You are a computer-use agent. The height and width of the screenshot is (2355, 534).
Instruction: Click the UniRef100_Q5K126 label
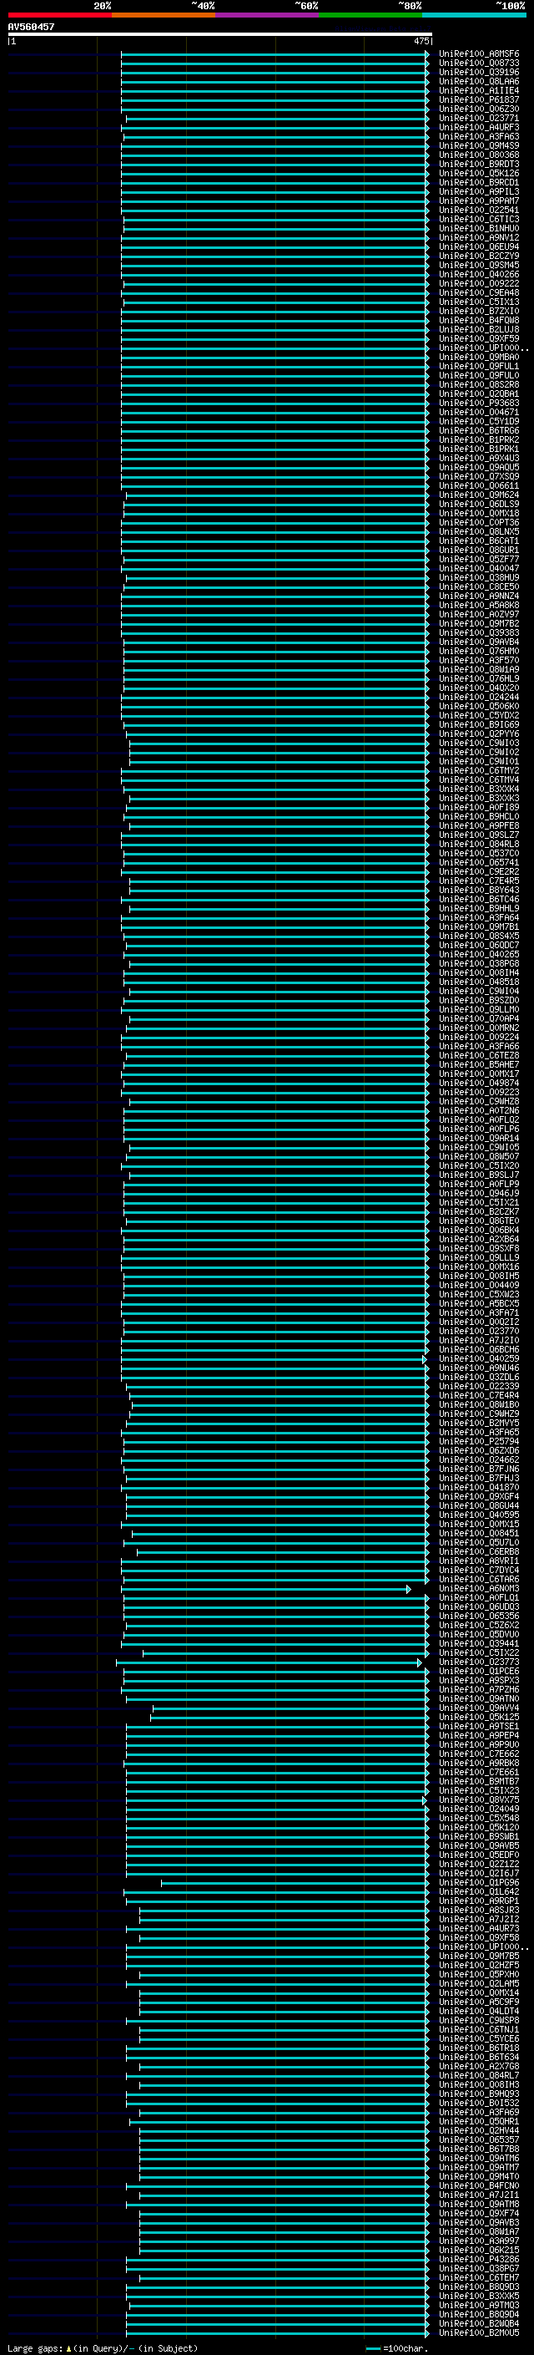pyautogui.click(x=478, y=173)
